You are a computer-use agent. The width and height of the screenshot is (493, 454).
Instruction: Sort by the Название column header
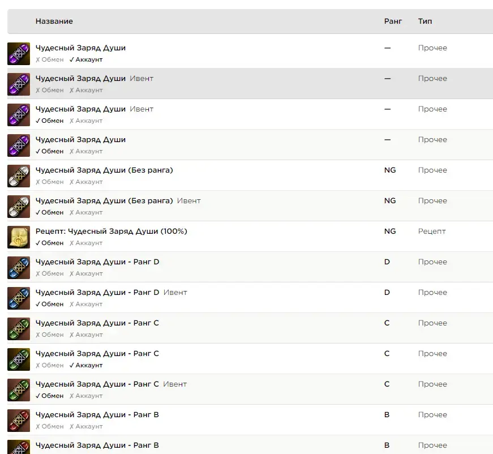pyautogui.click(x=54, y=22)
